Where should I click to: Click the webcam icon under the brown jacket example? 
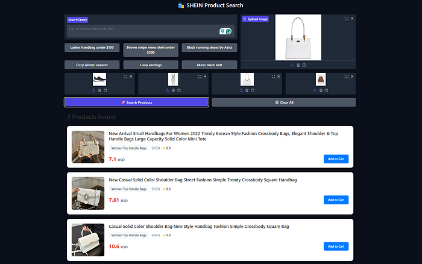tap(321, 90)
